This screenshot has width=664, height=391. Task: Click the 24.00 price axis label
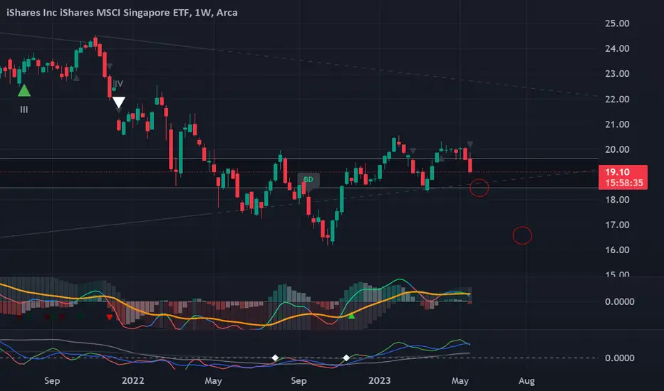[617, 48]
